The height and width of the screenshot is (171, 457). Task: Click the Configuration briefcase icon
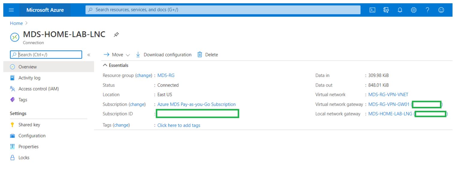12,136
